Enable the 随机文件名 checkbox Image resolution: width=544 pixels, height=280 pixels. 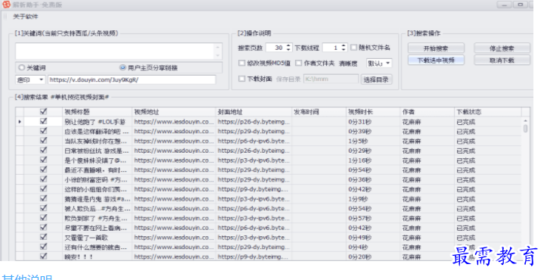(x=353, y=48)
